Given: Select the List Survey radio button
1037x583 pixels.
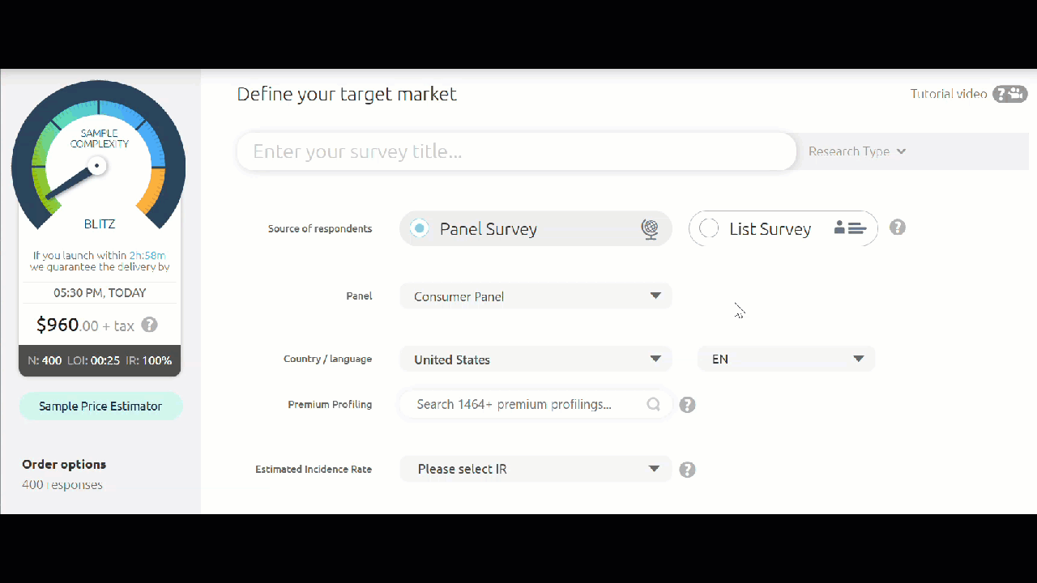Looking at the screenshot, I should (708, 228).
